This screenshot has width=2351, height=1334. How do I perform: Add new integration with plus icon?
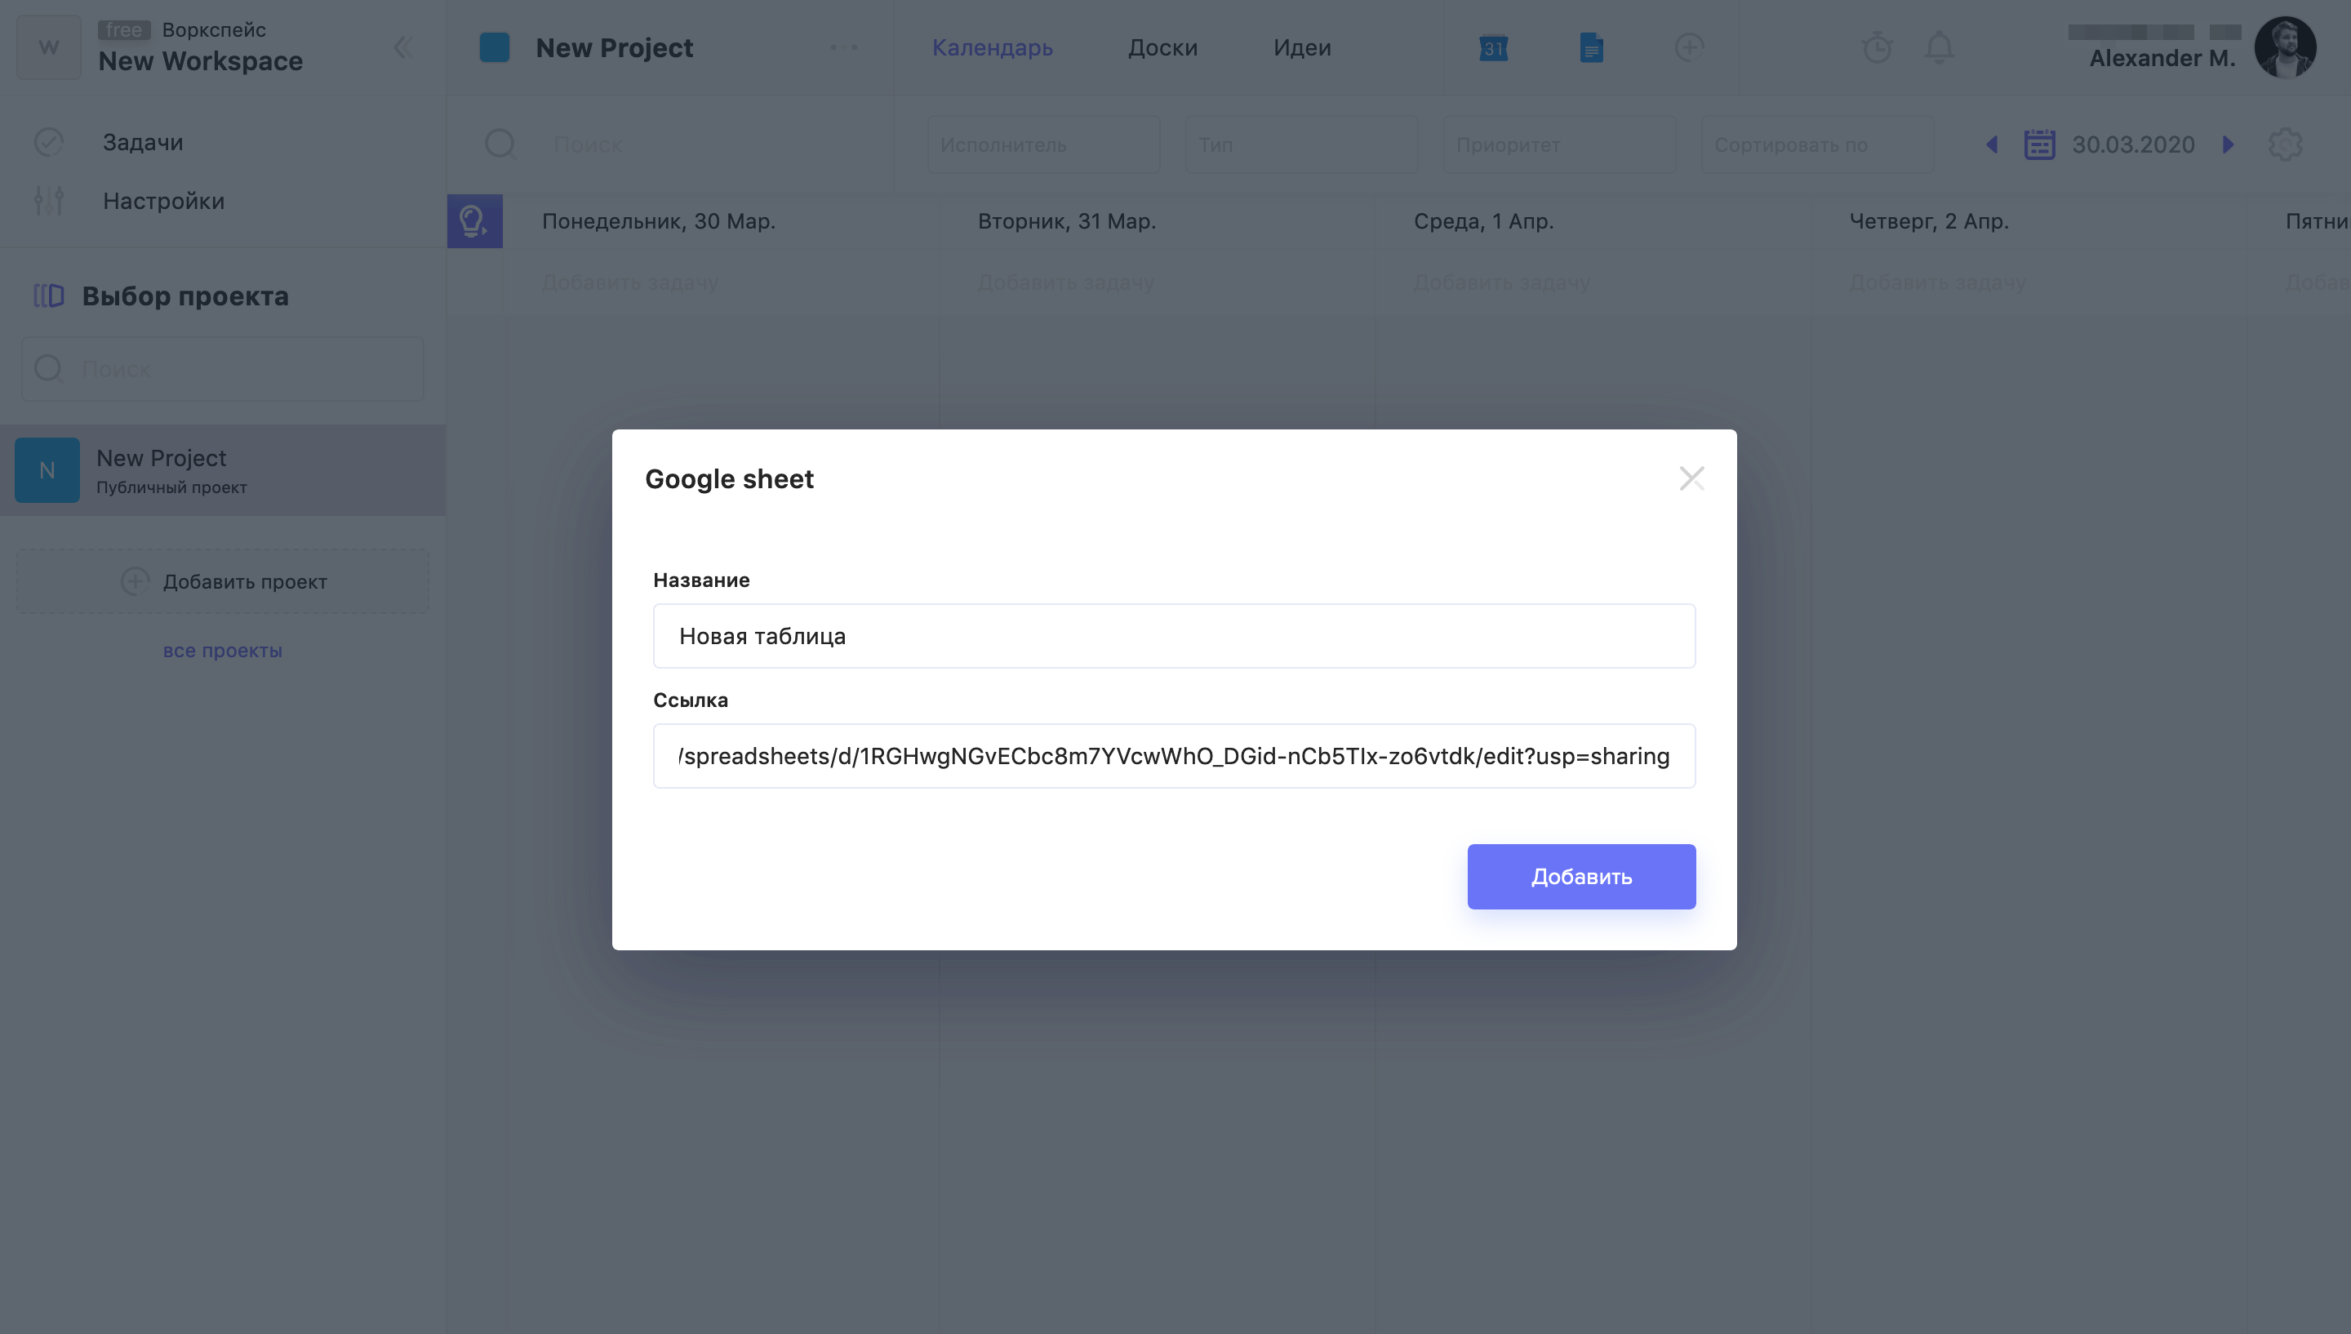[1689, 47]
